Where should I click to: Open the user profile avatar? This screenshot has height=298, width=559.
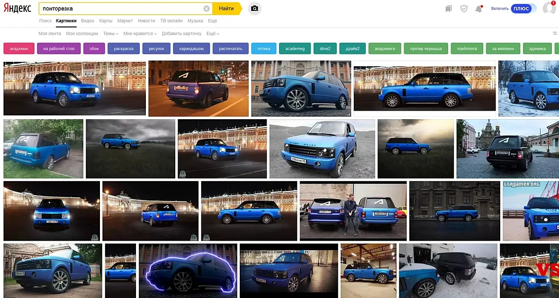coord(549,8)
